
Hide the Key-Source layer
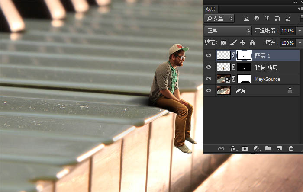[x=209, y=79]
